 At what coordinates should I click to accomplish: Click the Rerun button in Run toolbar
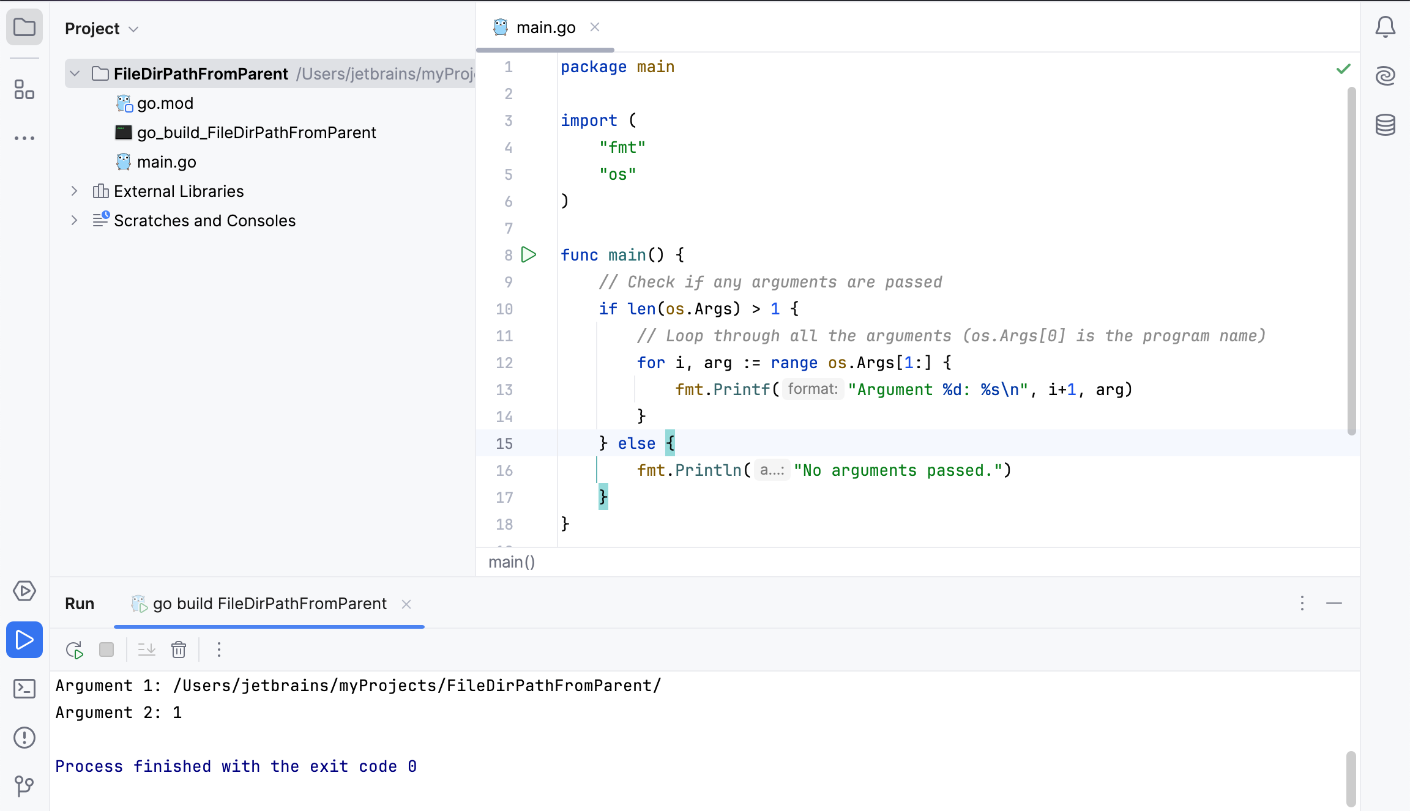(x=75, y=650)
